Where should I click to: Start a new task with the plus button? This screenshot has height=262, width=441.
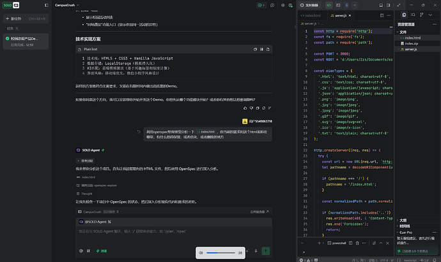(x=26, y=18)
